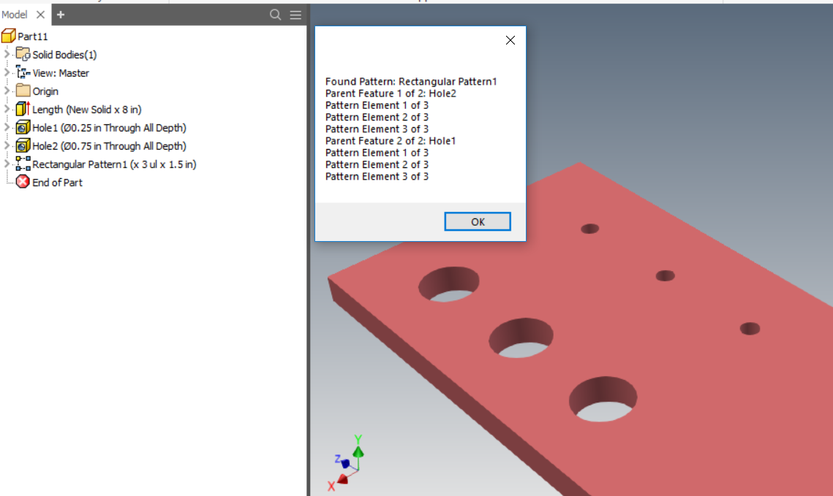Open the browser panel hamburger menu
833x496 pixels.
coord(295,15)
